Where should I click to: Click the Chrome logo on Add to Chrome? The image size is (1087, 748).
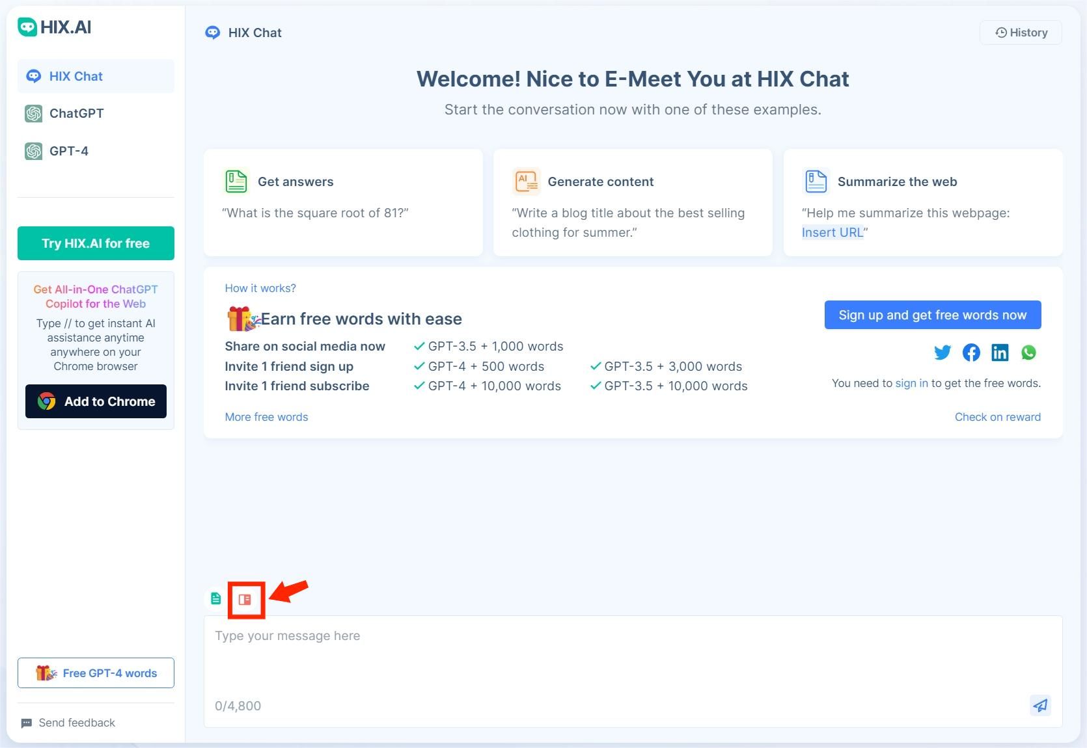point(46,401)
